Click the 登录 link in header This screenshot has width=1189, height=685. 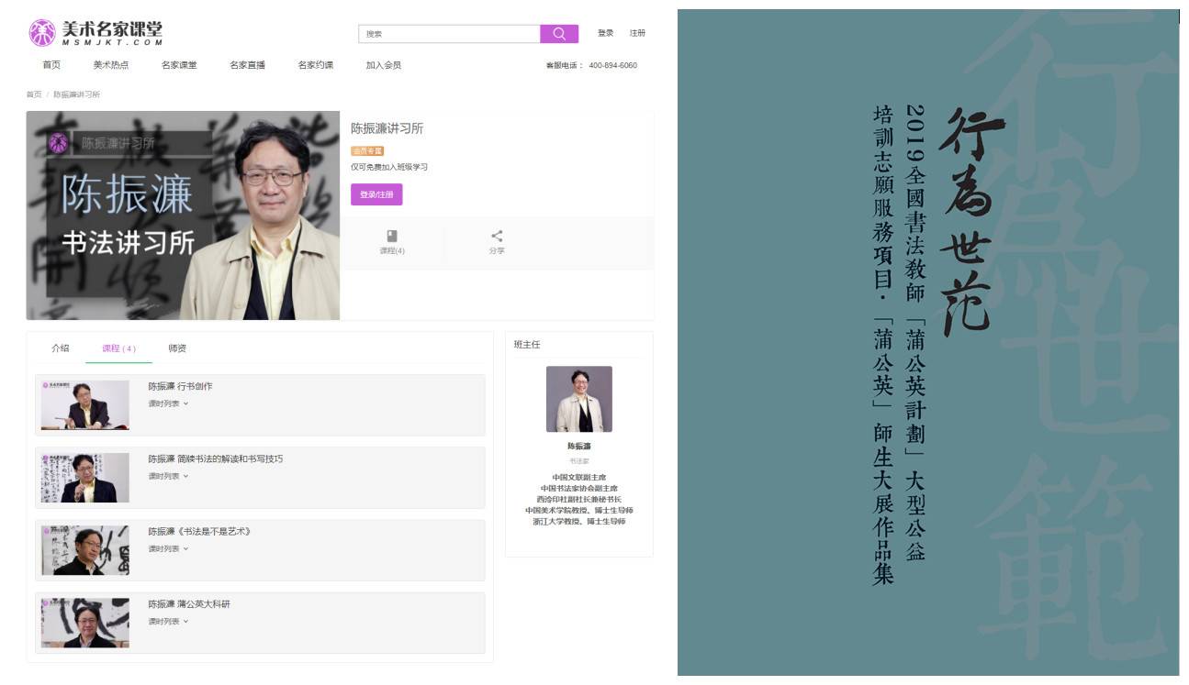pos(606,33)
